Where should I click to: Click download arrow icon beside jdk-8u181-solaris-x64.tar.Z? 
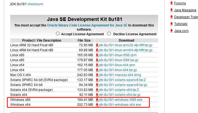point(97,90)
